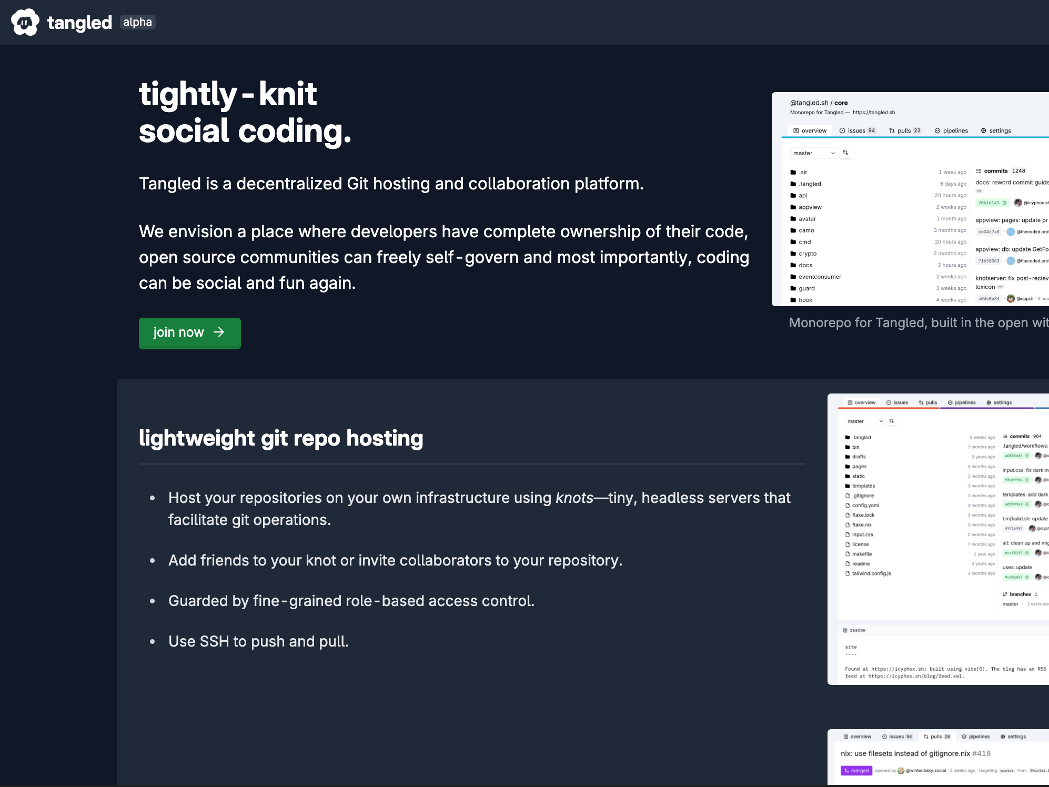This screenshot has height=787, width=1049.
Task: Click the 'nix: use filesets instead of gitignore.nix' title
Action: [905, 753]
